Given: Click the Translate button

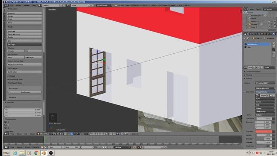Looking at the screenshot, I should [x=24, y=13].
